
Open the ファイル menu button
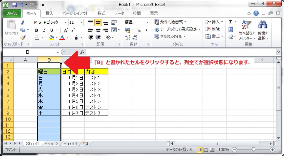click(11, 13)
